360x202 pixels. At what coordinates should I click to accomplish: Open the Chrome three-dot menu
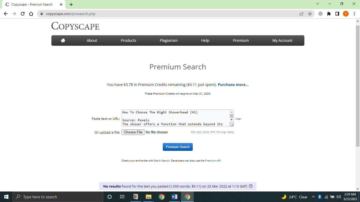click(354, 14)
